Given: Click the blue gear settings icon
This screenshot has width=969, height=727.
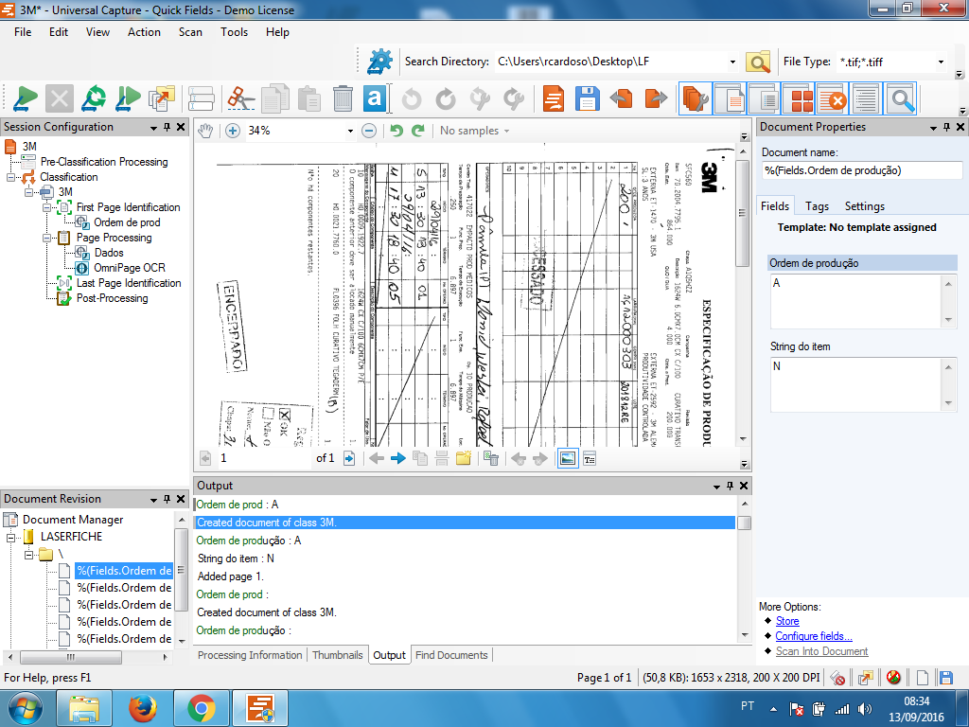Looking at the screenshot, I should [x=379, y=62].
